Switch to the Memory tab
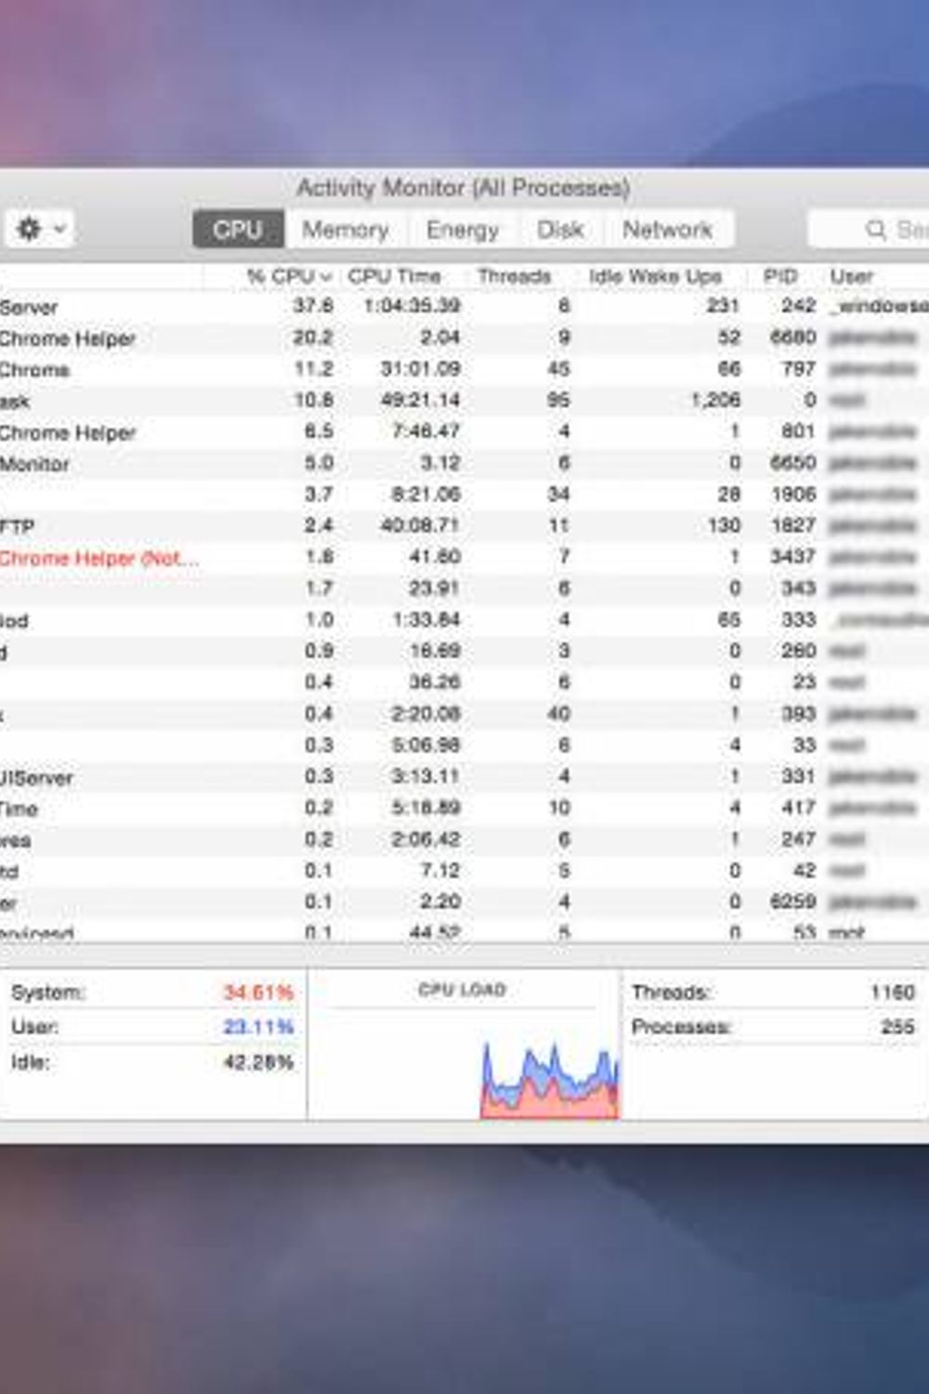Viewport: 929px width, 1394px height. tap(346, 229)
